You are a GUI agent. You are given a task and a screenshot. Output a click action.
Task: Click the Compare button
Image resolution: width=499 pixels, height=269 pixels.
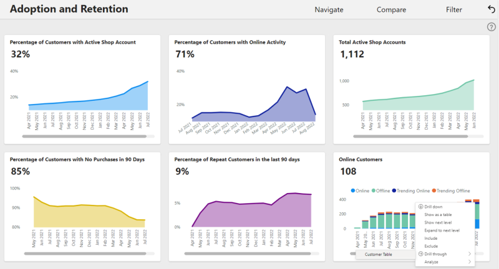coord(391,10)
